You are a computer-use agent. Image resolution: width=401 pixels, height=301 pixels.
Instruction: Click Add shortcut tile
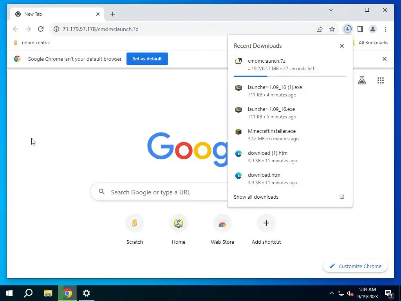click(266, 229)
